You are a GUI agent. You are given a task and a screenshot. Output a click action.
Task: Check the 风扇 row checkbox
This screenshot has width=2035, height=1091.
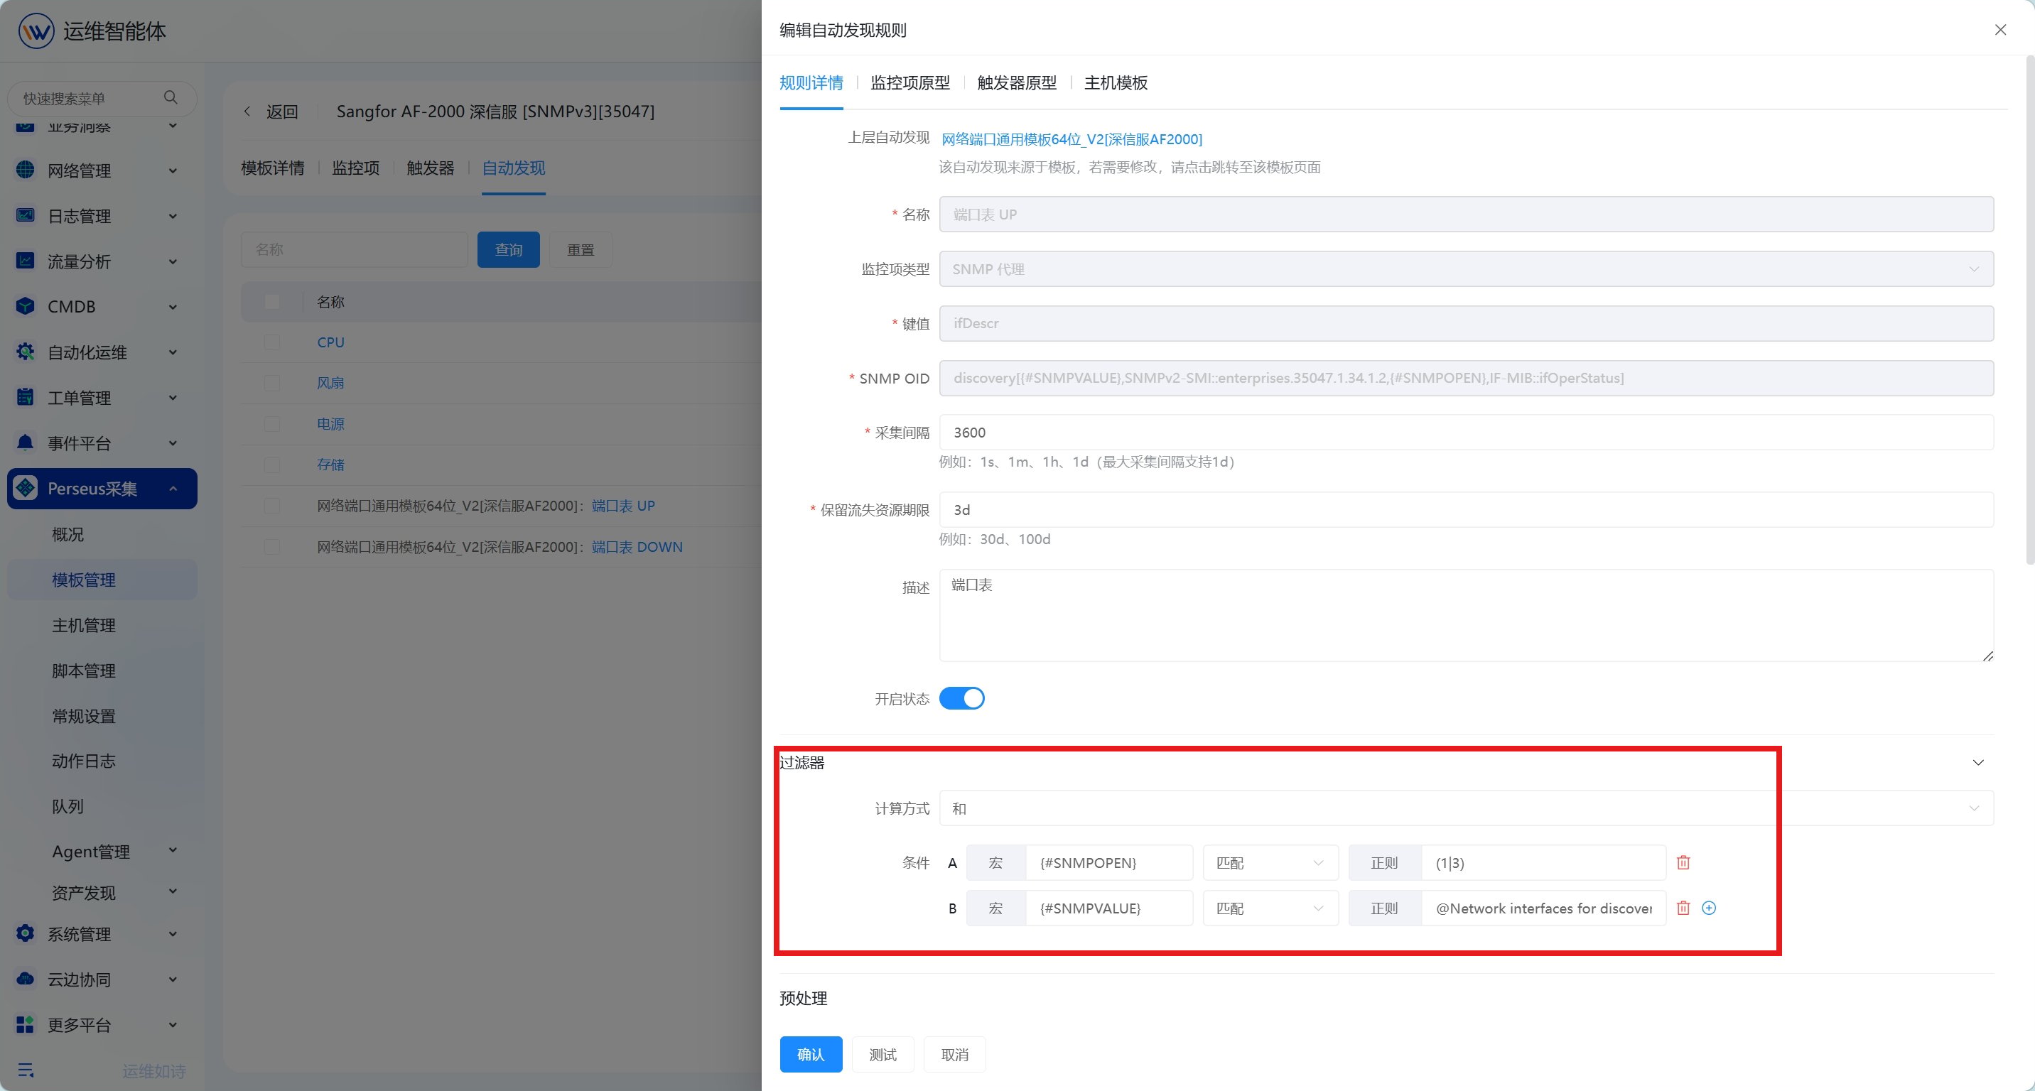pyautogui.click(x=271, y=383)
